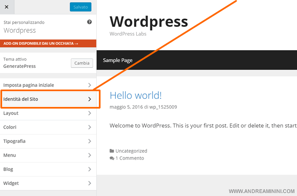Open the 1 Commento link
297x196 pixels.
point(130,158)
